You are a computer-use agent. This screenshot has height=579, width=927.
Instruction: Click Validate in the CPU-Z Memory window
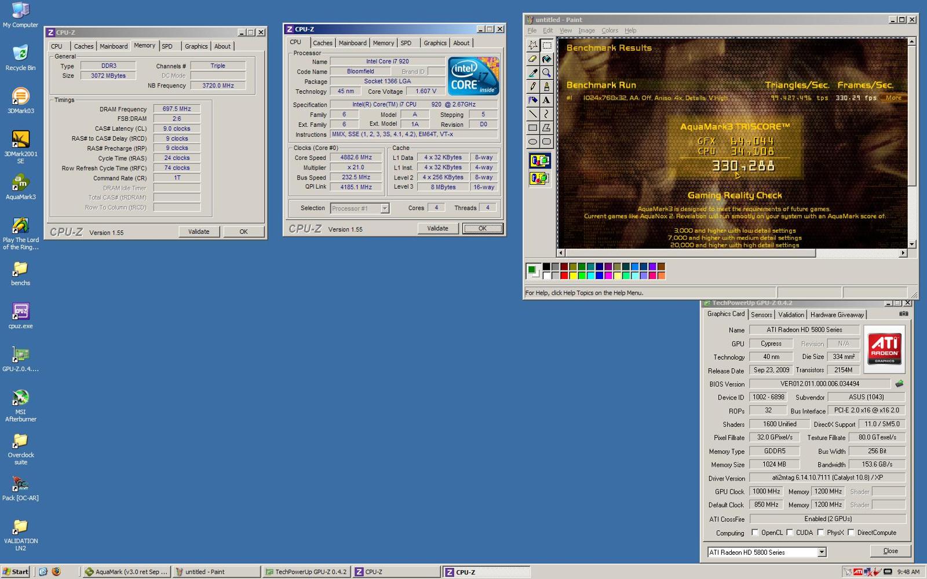pos(199,232)
